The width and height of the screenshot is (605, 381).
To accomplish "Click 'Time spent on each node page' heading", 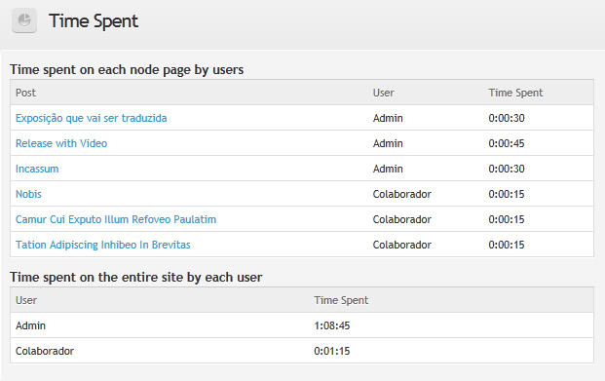I will [x=127, y=70].
